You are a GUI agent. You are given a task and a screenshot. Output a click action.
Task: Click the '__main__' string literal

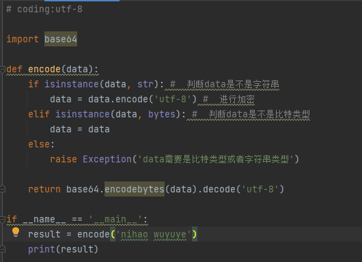(115, 219)
